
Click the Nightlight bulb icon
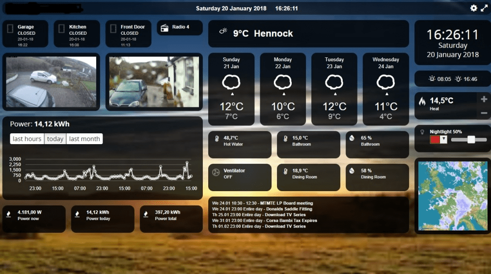point(421,131)
